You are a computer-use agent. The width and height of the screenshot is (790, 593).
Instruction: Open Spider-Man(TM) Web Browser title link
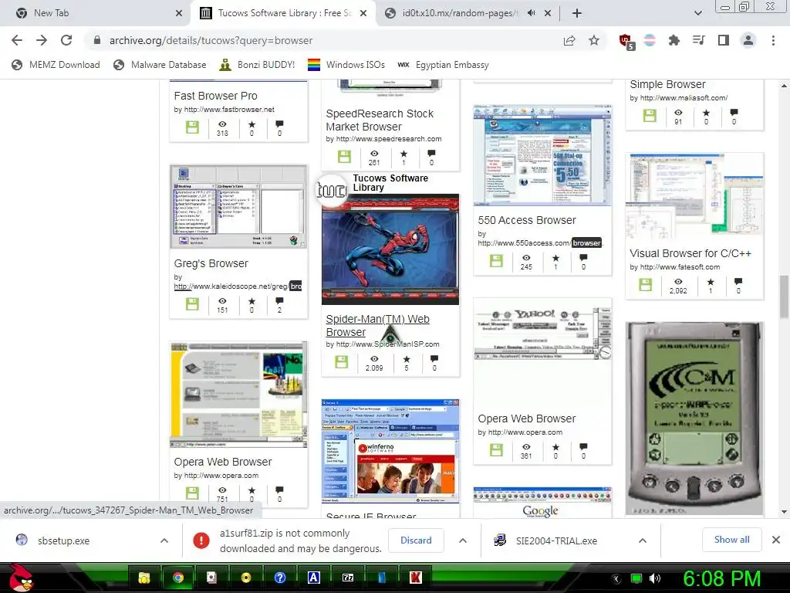[377, 325]
